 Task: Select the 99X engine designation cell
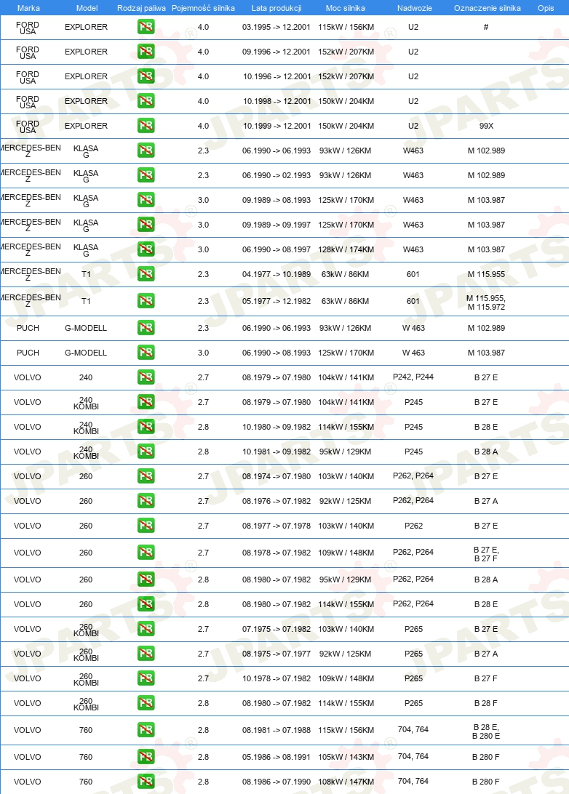[x=486, y=126]
